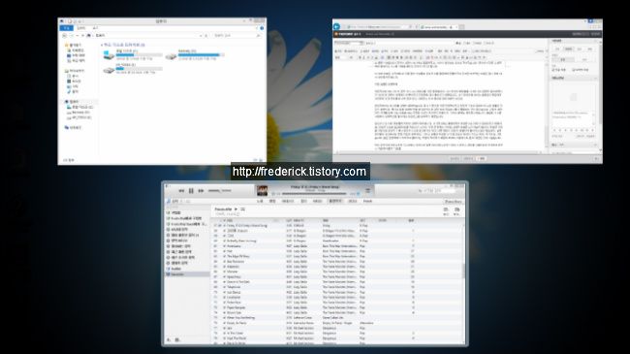630x354 pixels.
Task: Adjust the iTunes volume slider
Action: (x=219, y=191)
